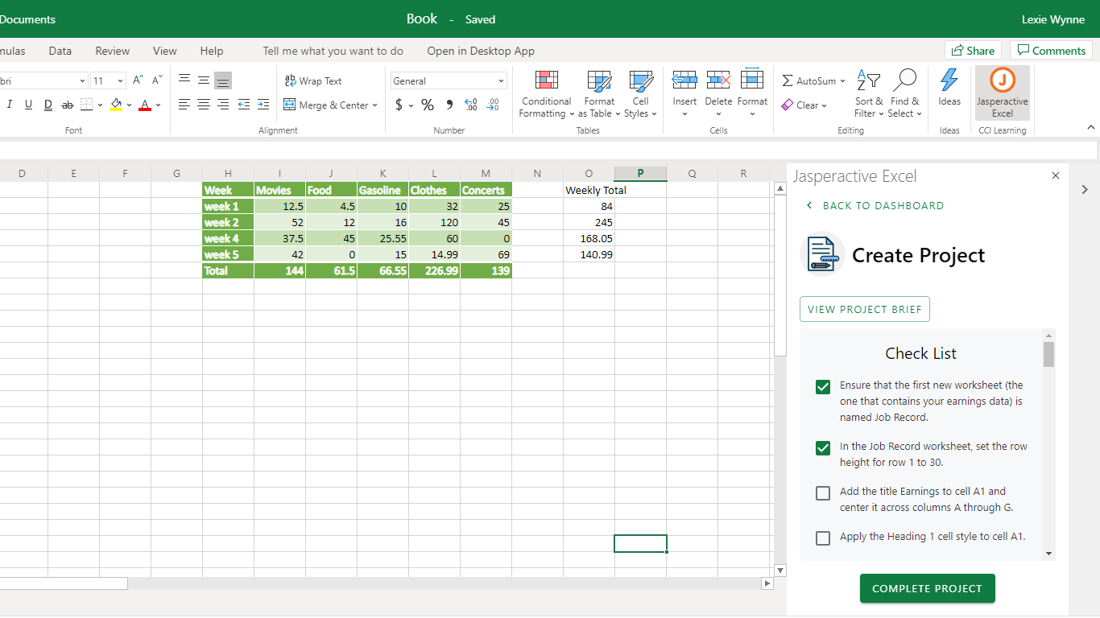This screenshot has height=618, width=1100.
Task: Uncheck the Job Record naming checklist item
Action: click(823, 387)
